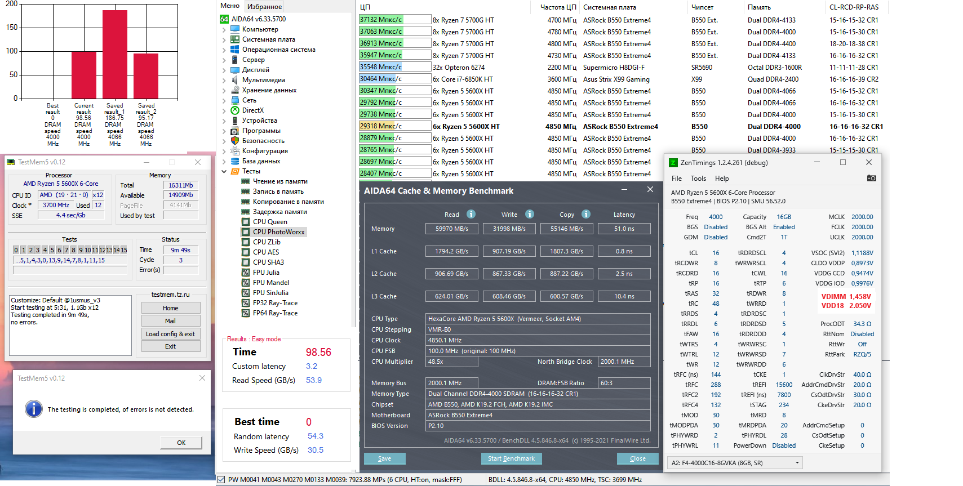Click the Устройства device icon

click(x=235, y=121)
